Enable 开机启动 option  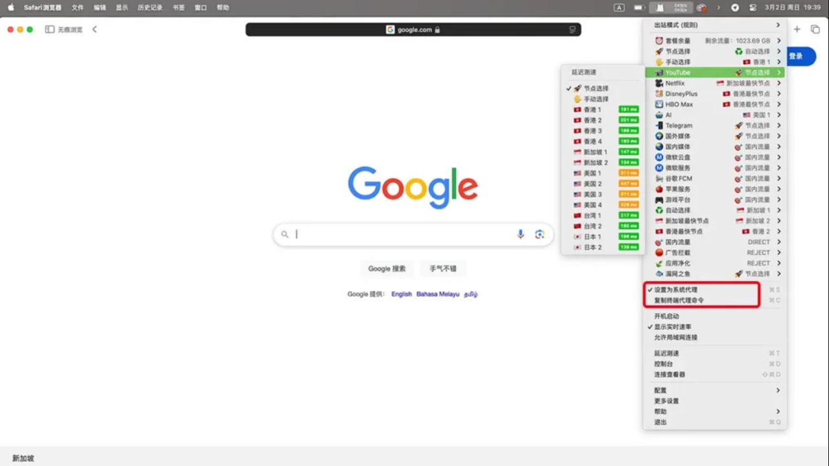point(666,316)
